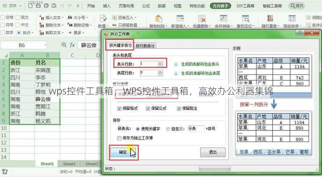Click info icon beside 生成的表都将包含表头
This screenshot has width=322, height=177.
176,64
